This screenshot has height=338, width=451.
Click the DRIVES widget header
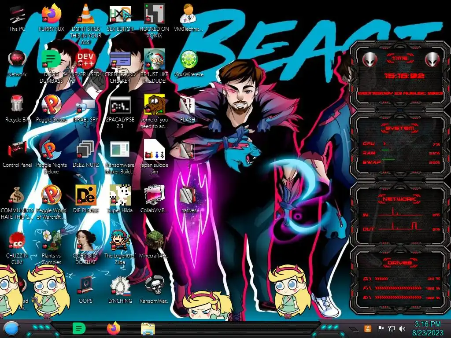tap(400, 262)
